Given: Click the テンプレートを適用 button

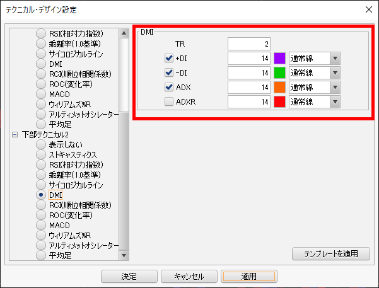Looking at the screenshot, I should (x=331, y=254).
